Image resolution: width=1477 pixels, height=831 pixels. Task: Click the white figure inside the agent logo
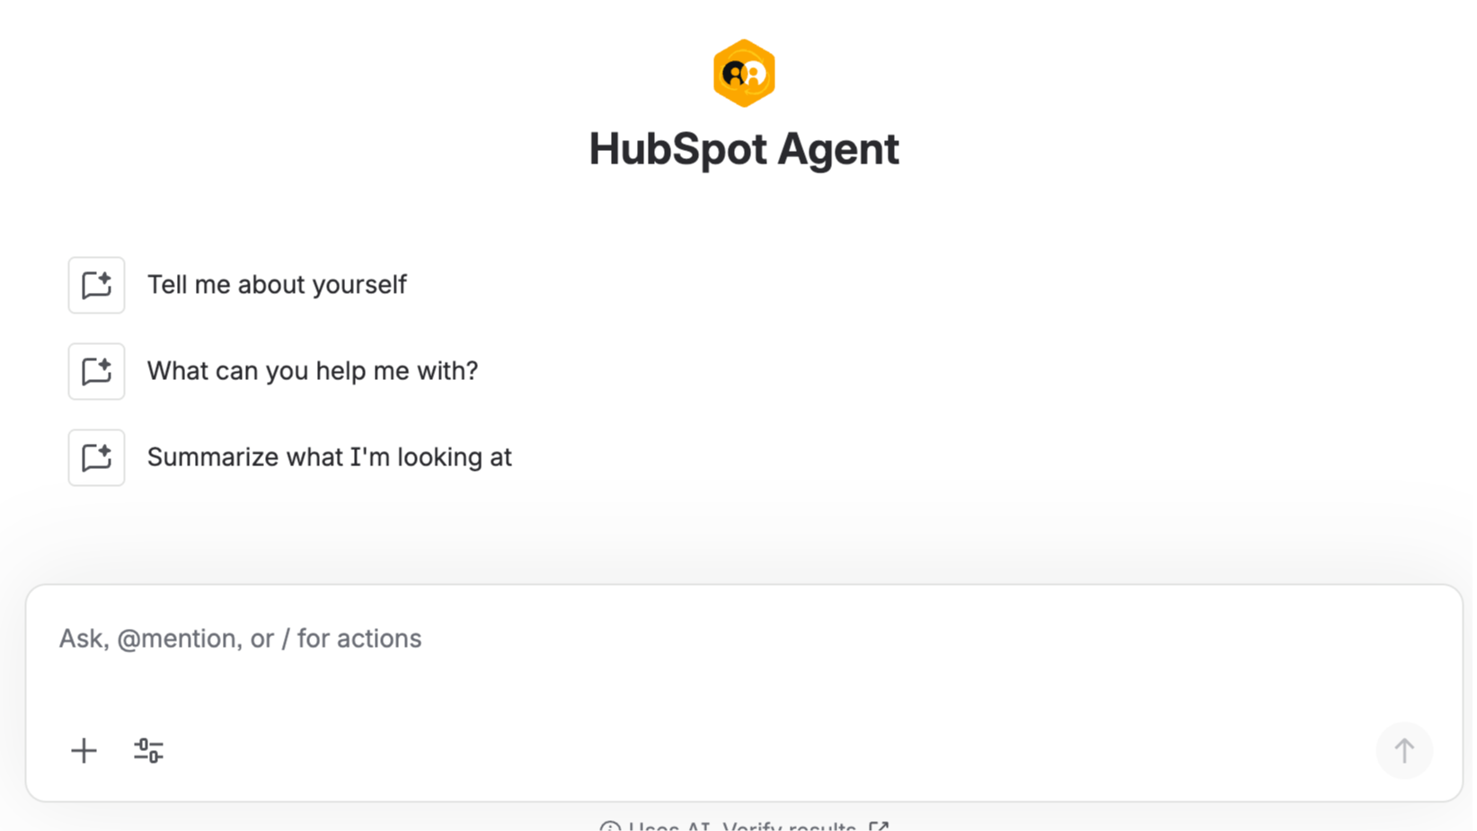[755, 75]
